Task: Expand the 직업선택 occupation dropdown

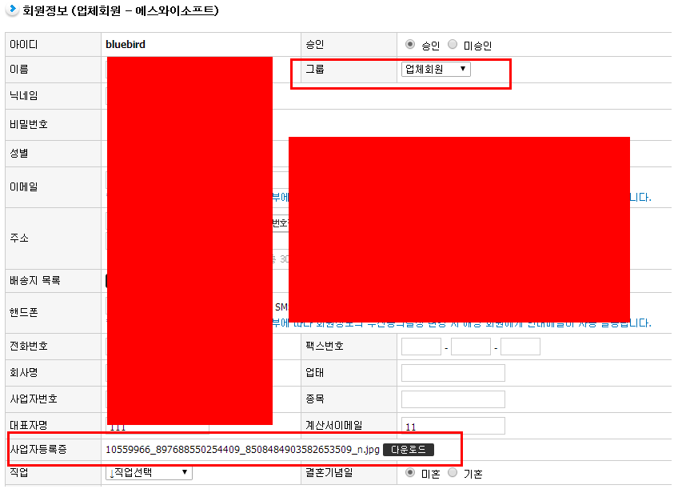Action: 149,472
